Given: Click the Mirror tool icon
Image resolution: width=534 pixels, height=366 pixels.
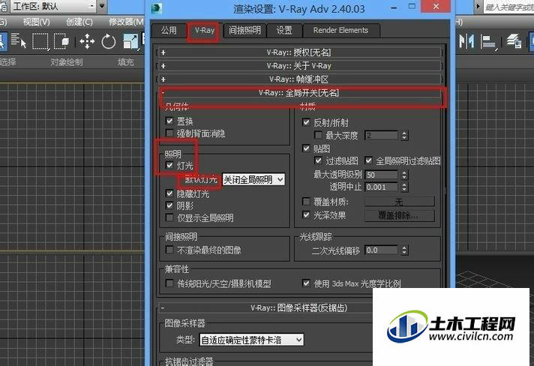Looking at the screenshot, I should (x=466, y=41).
